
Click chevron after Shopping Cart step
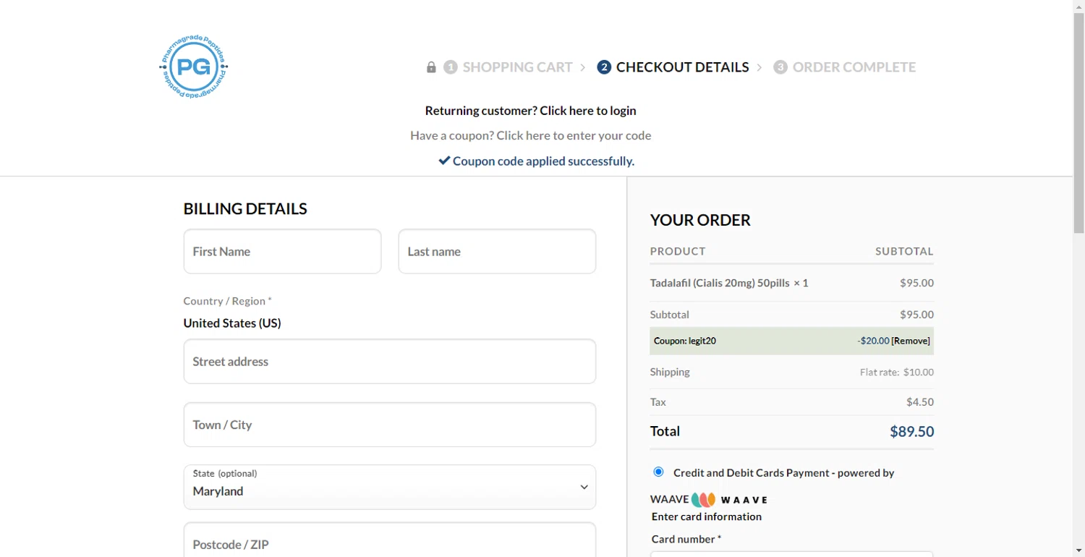click(583, 67)
